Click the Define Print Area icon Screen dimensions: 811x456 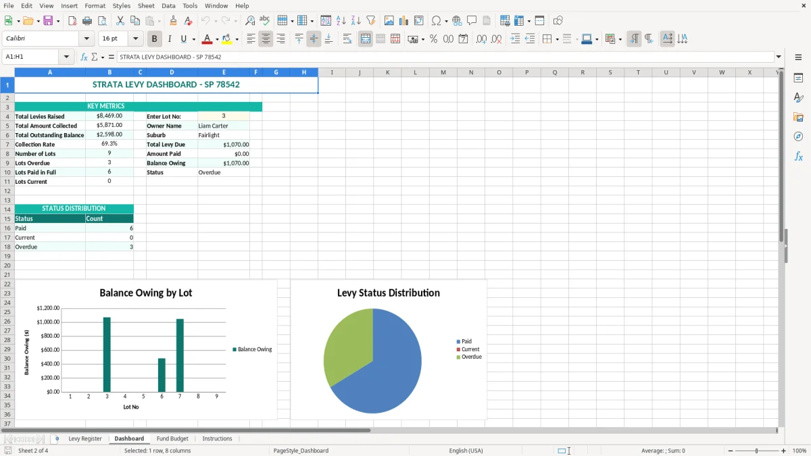[x=505, y=21]
